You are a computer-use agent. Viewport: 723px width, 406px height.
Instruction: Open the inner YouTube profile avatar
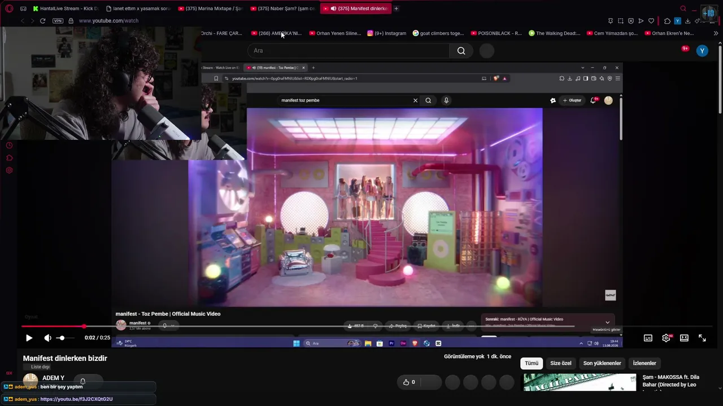click(x=608, y=100)
